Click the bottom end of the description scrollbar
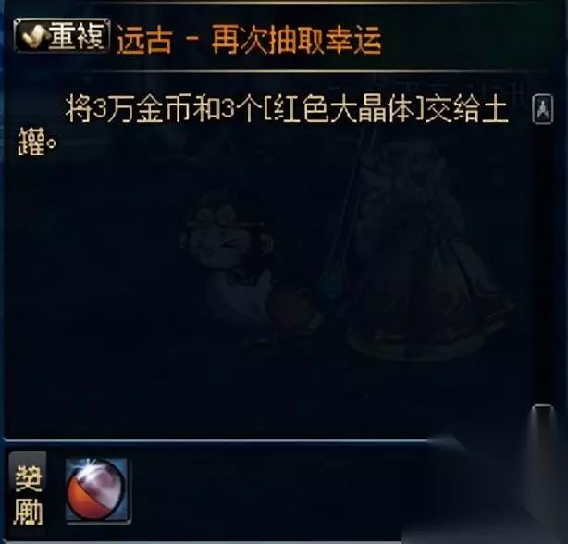Viewport: 568px width, 544px height. [543, 414]
